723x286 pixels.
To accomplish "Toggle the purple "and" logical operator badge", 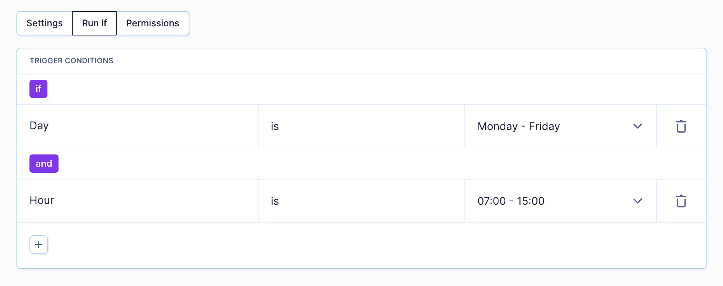I will pos(44,164).
